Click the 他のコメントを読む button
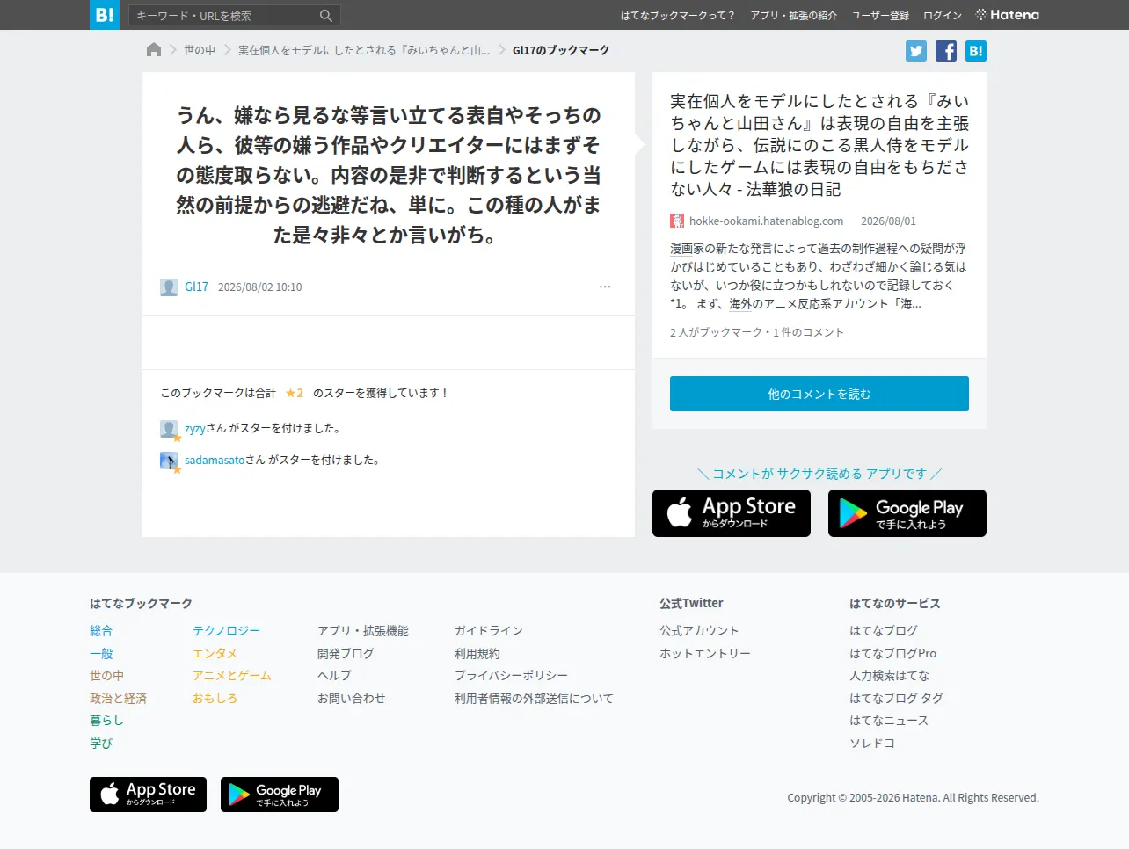The height and width of the screenshot is (849, 1129). [819, 394]
